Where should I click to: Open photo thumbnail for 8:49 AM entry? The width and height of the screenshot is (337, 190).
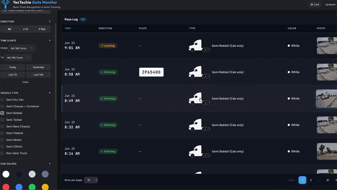point(326,98)
